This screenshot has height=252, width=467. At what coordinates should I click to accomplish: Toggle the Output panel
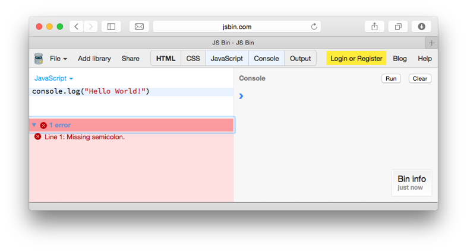[300, 59]
